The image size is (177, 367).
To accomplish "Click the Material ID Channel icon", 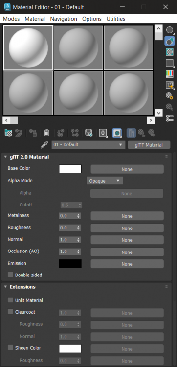I will [103, 133].
